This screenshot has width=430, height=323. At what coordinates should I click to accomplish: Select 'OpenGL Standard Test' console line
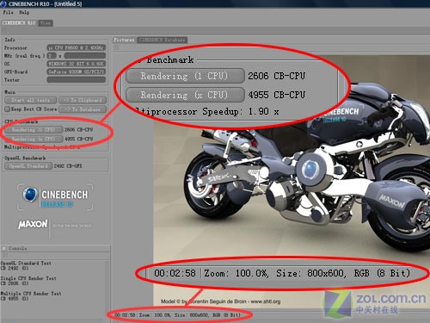(x=26, y=263)
